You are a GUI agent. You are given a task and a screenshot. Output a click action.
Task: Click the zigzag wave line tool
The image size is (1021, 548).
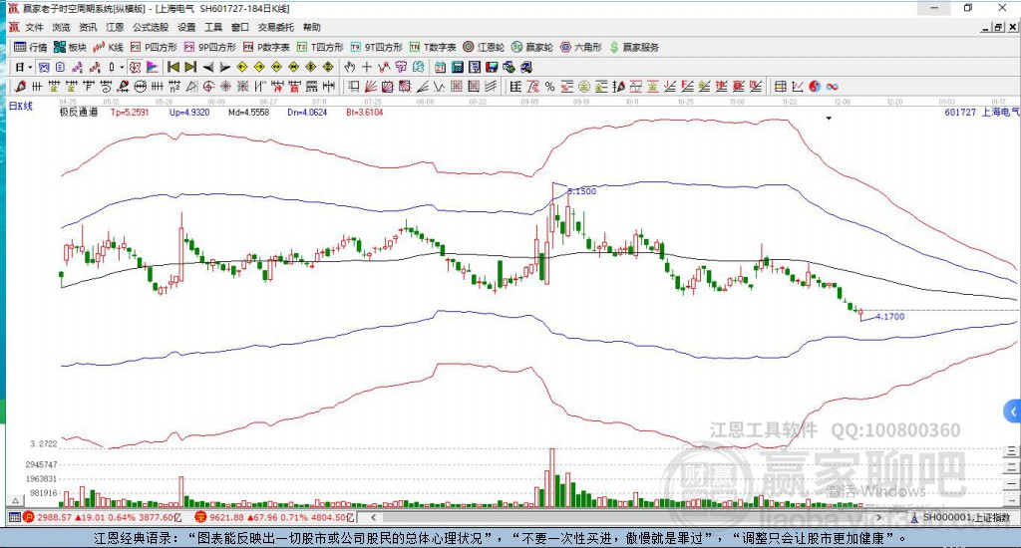tap(440, 86)
